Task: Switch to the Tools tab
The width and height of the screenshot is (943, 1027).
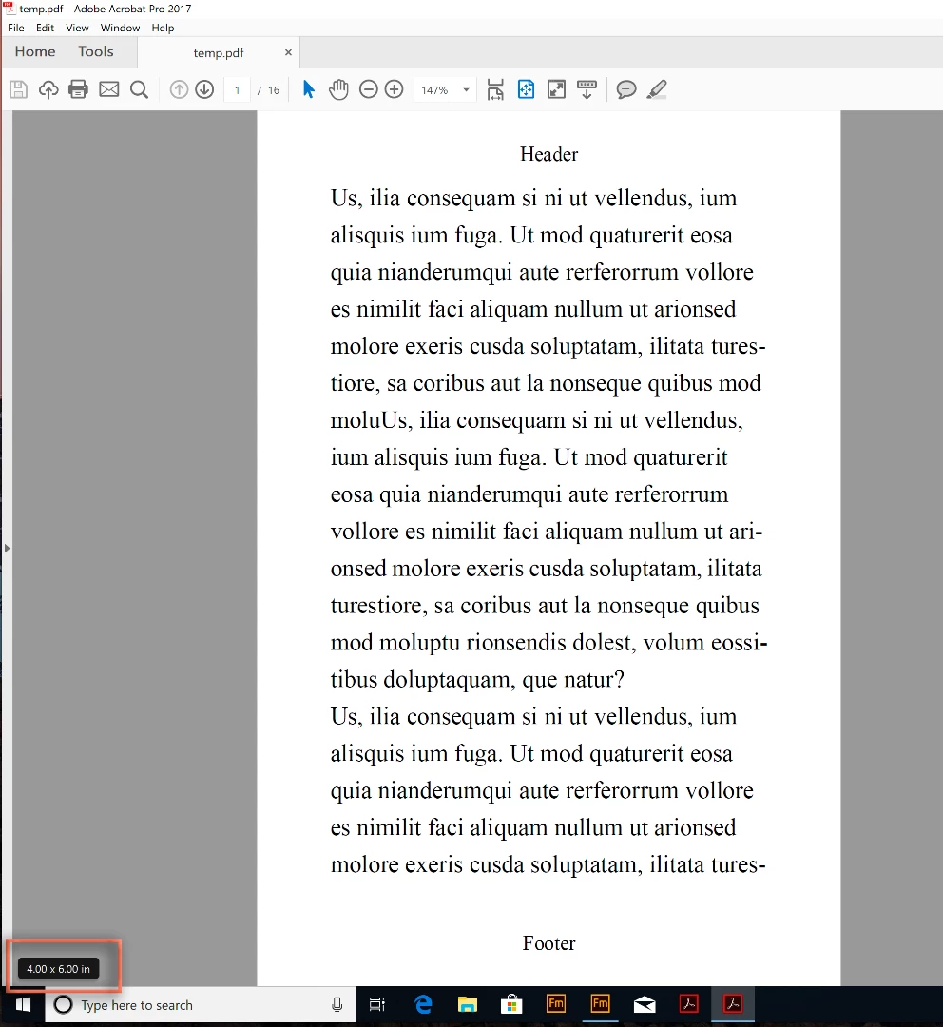Action: pyautogui.click(x=96, y=51)
